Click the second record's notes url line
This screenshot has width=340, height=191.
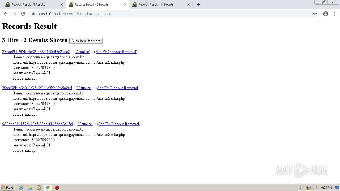point(69,98)
